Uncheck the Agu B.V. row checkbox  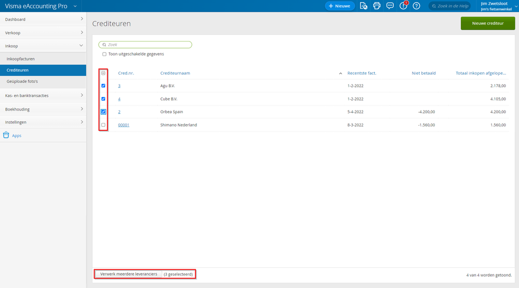(x=103, y=86)
